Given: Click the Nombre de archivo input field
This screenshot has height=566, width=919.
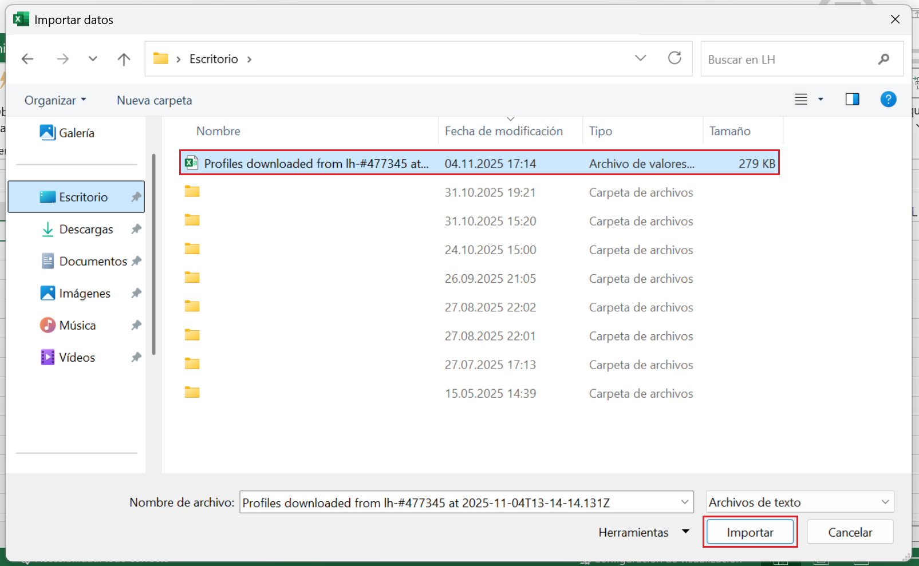Looking at the screenshot, I should 458,502.
